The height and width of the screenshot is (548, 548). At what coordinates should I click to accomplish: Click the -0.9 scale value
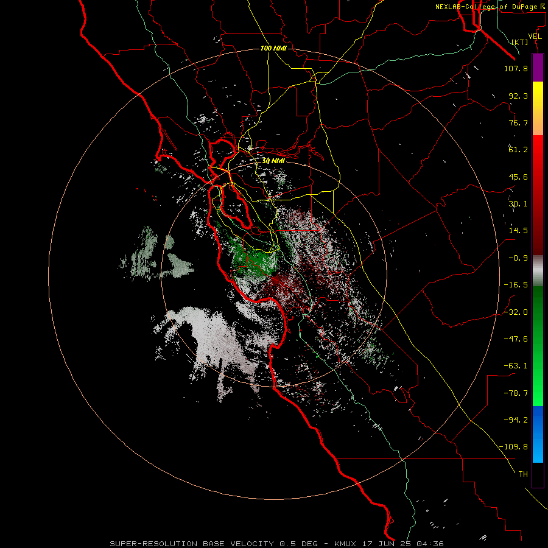(518, 258)
